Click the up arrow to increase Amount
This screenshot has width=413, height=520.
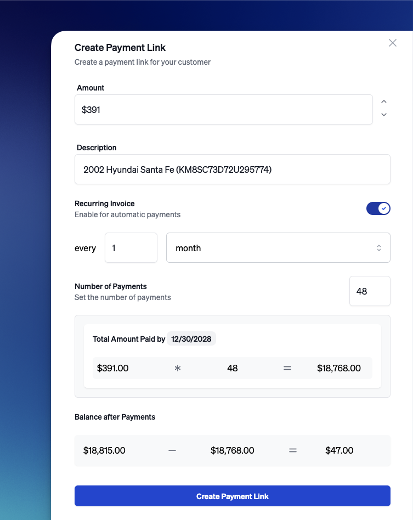point(384,102)
